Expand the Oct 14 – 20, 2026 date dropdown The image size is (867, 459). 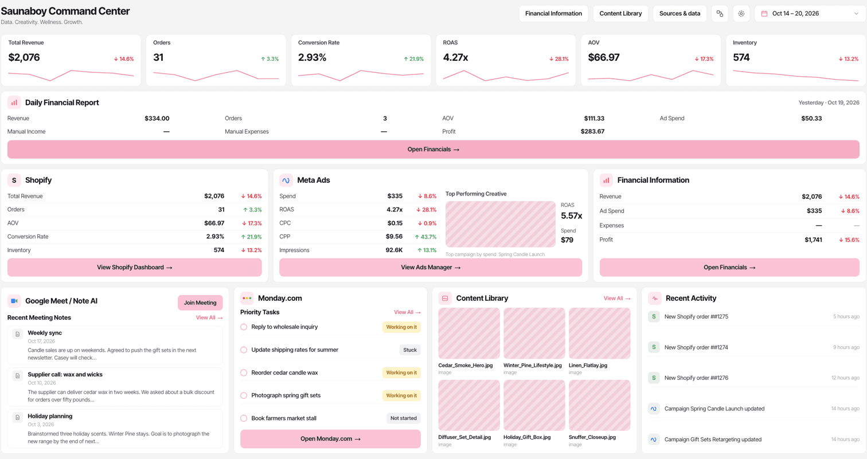[810, 13]
